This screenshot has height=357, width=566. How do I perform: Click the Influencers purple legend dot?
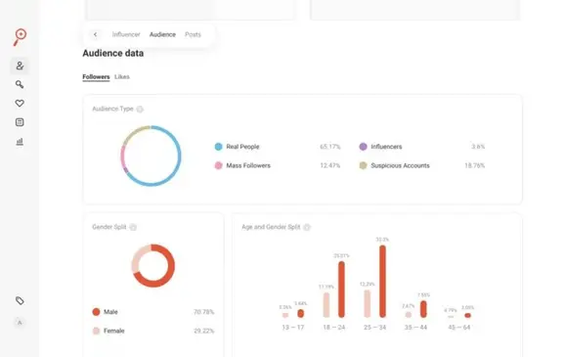tap(363, 147)
